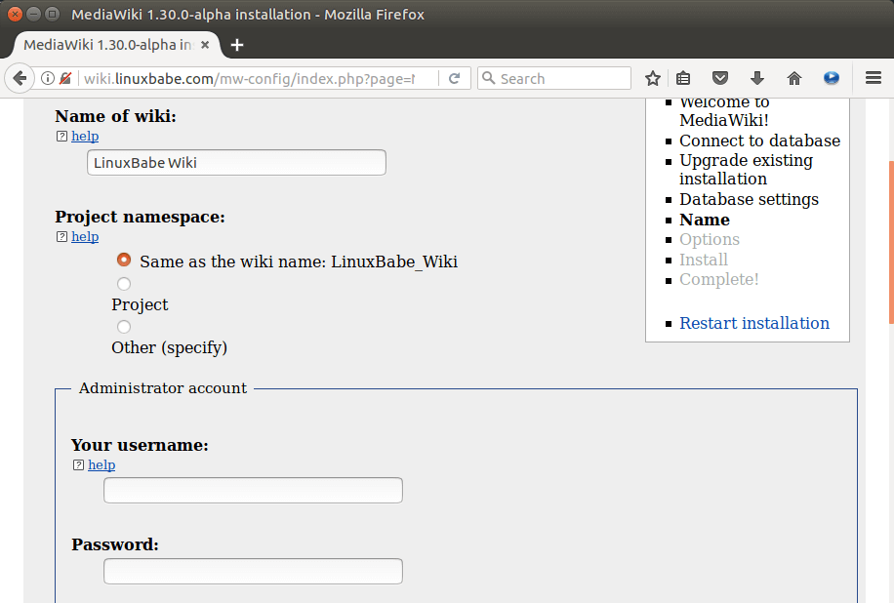
Task: Open a new tab with plus button
Action: click(x=236, y=45)
